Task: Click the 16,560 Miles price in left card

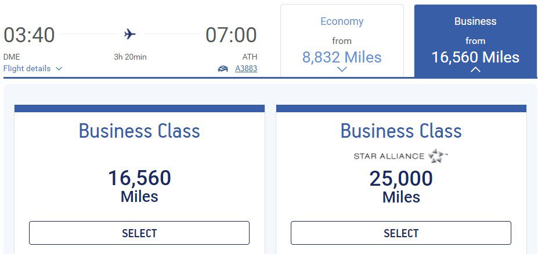Action: [x=139, y=187]
